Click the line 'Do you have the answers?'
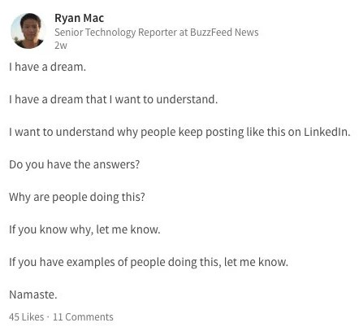The image size is (359, 327). coord(75,164)
